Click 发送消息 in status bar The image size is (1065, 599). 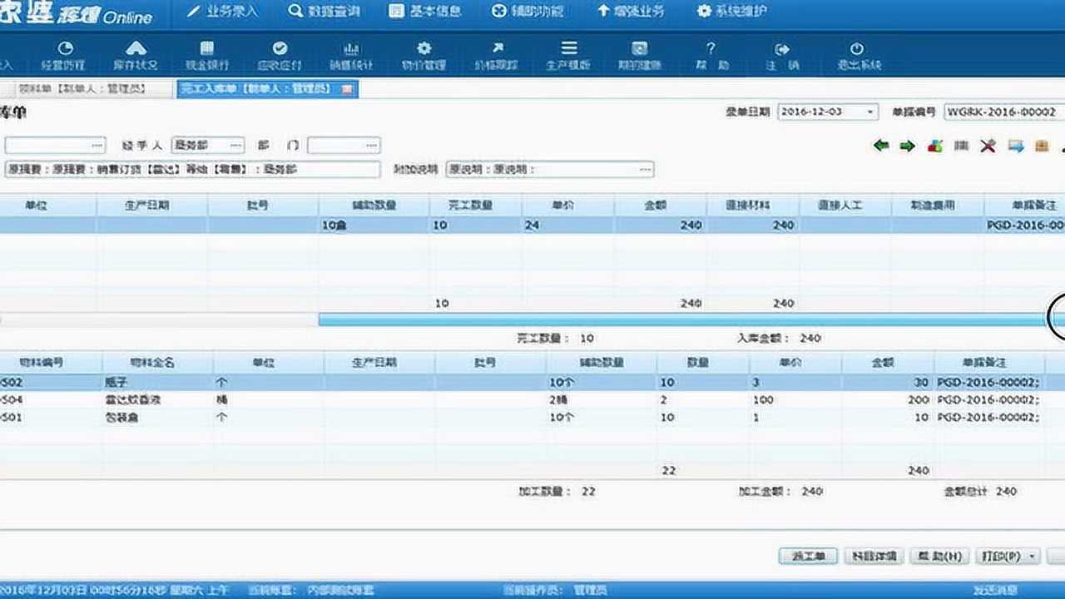pos(994,590)
